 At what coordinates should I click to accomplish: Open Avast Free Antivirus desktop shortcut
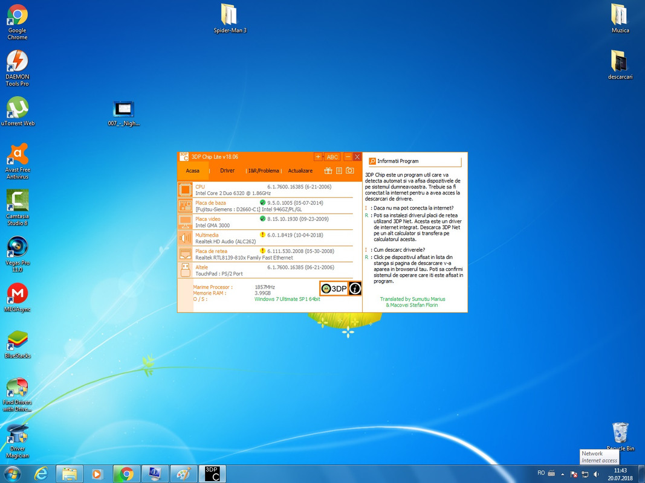click(18, 161)
